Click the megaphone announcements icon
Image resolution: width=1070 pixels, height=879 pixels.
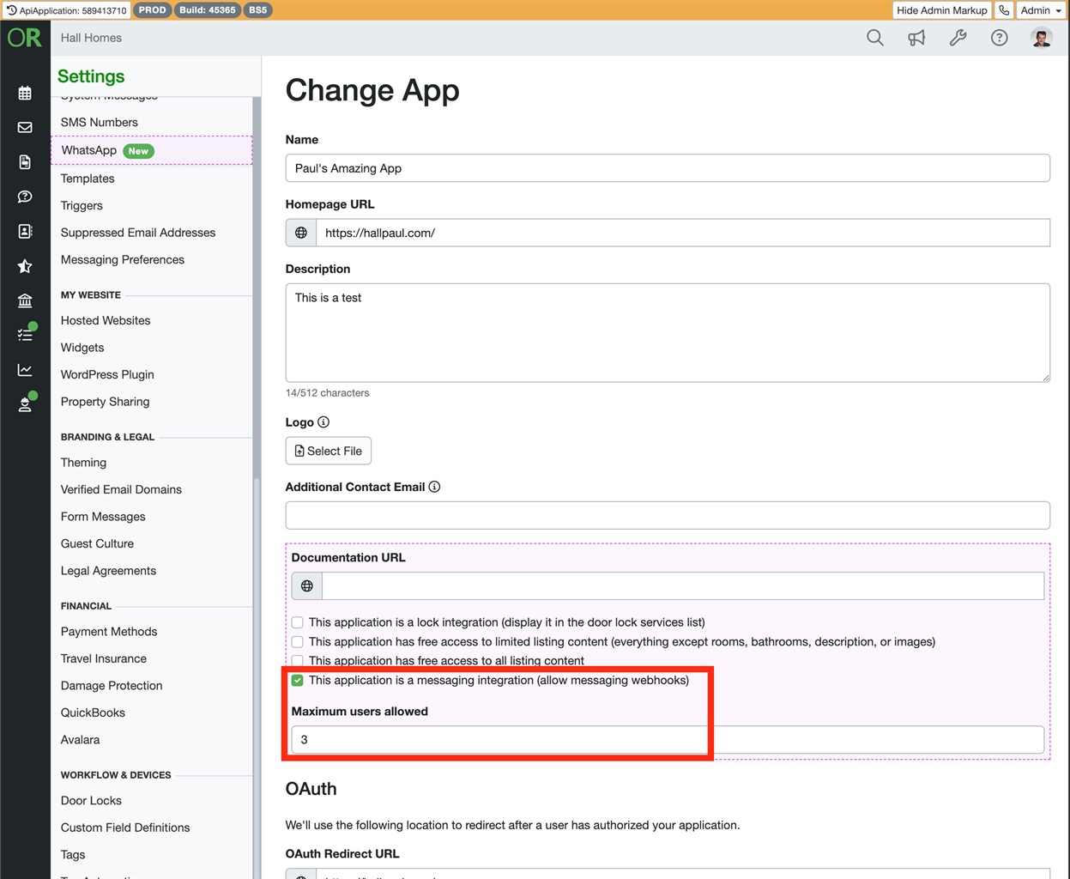click(x=916, y=38)
